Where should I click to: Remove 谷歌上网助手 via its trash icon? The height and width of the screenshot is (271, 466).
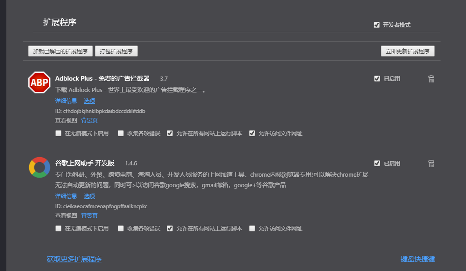click(431, 163)
